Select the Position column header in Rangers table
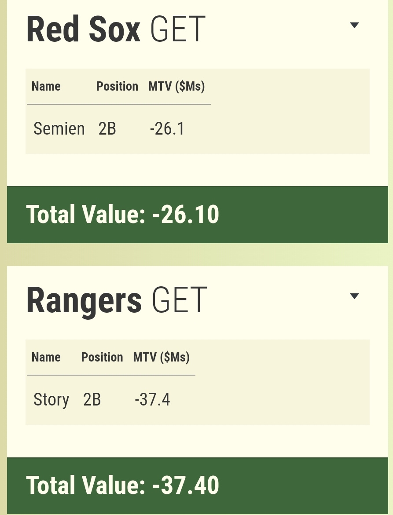 coord(102,358)
